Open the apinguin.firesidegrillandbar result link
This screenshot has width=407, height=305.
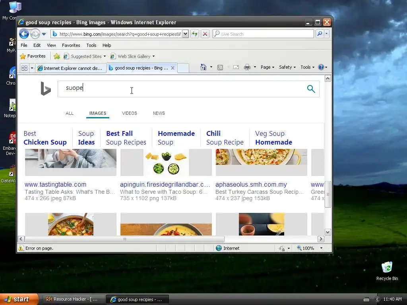coord(165,184)
